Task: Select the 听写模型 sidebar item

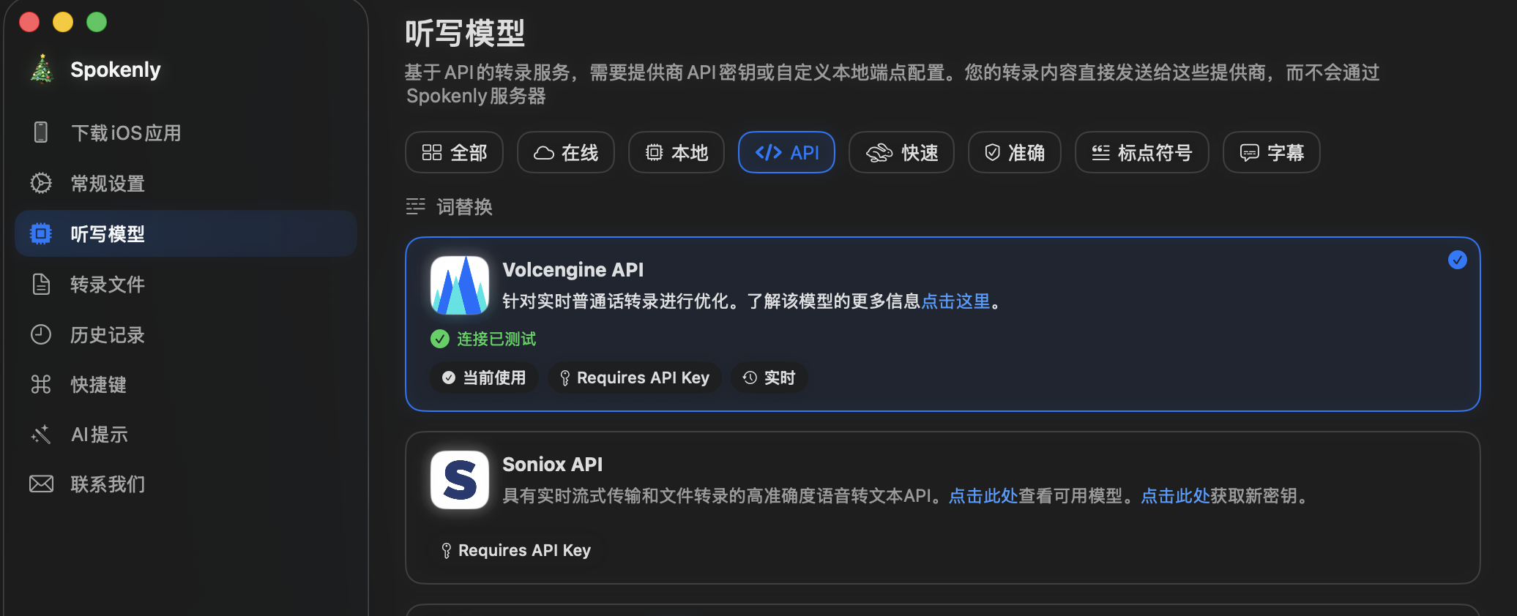Action: point(186,233)
